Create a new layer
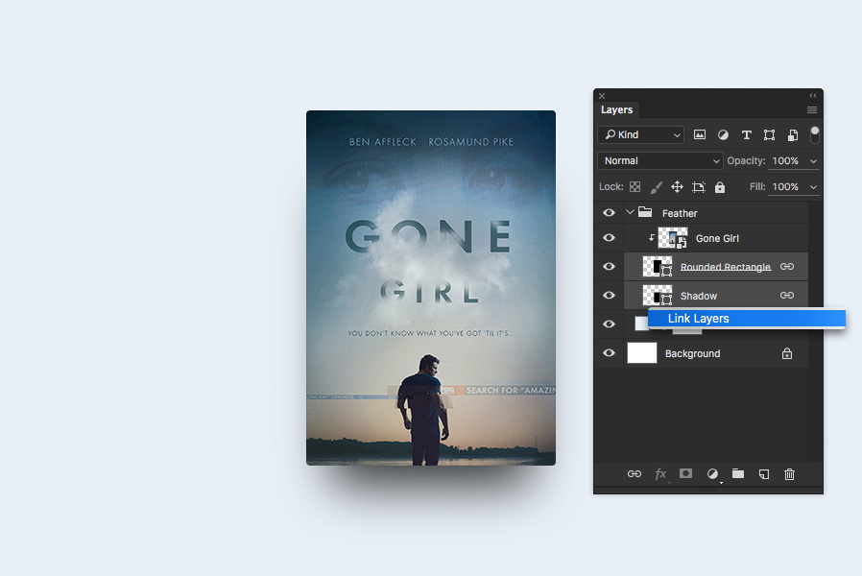This screenshot has height=576, width=862. (x=763, y=473)
